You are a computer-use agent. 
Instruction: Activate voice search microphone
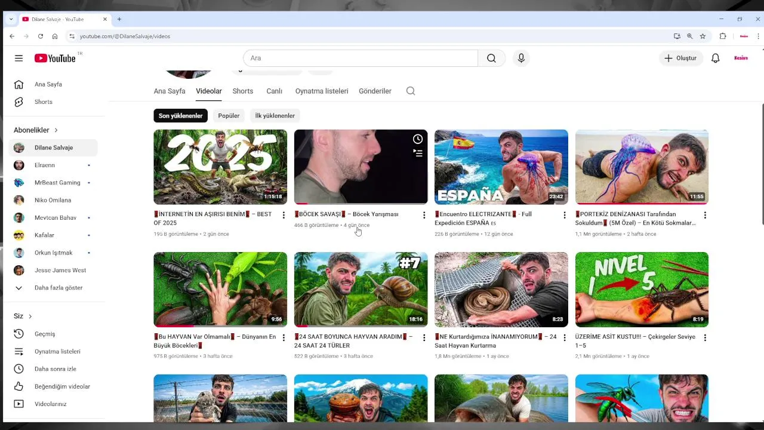[x=521, y=58]
